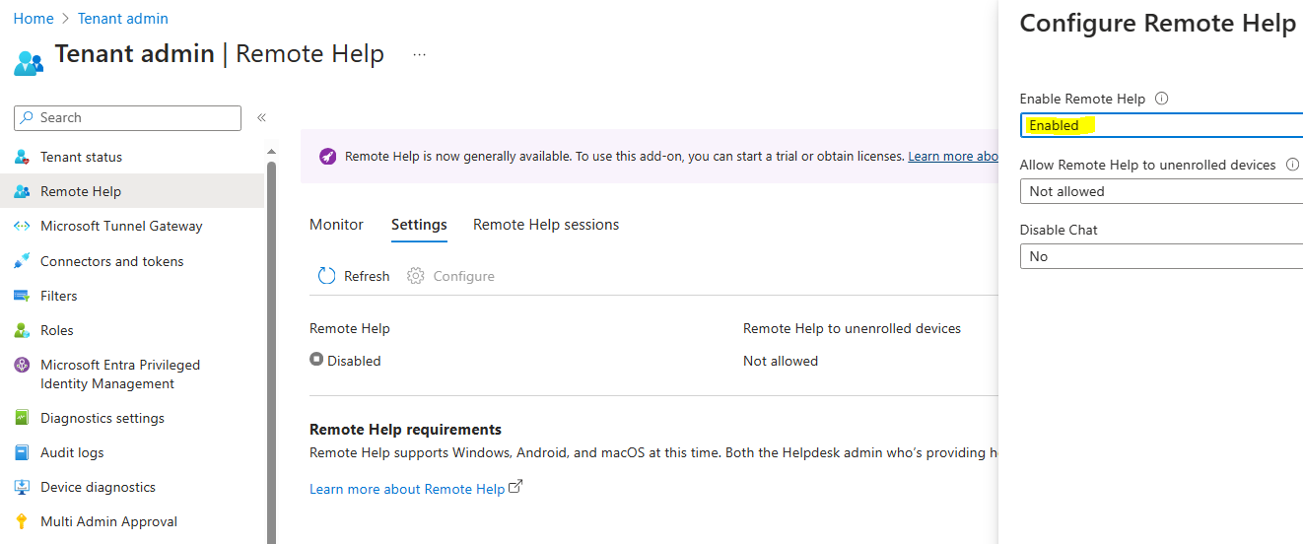Click the Refresh button
The height and width of the screenshot is (544, 1303).
[354, 276]
